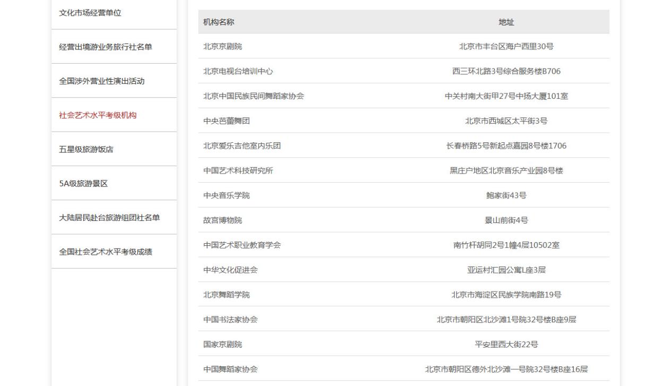The image size is (672, 386).
Task: Click address 景山前街4号
Action: point(506,220)
